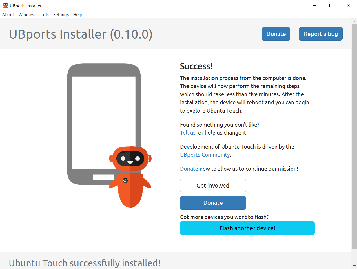Click the vertical scrollbar thumb
Image resolution: width=357 pixels, height=269 pixels.
click(x=354, y=136)
